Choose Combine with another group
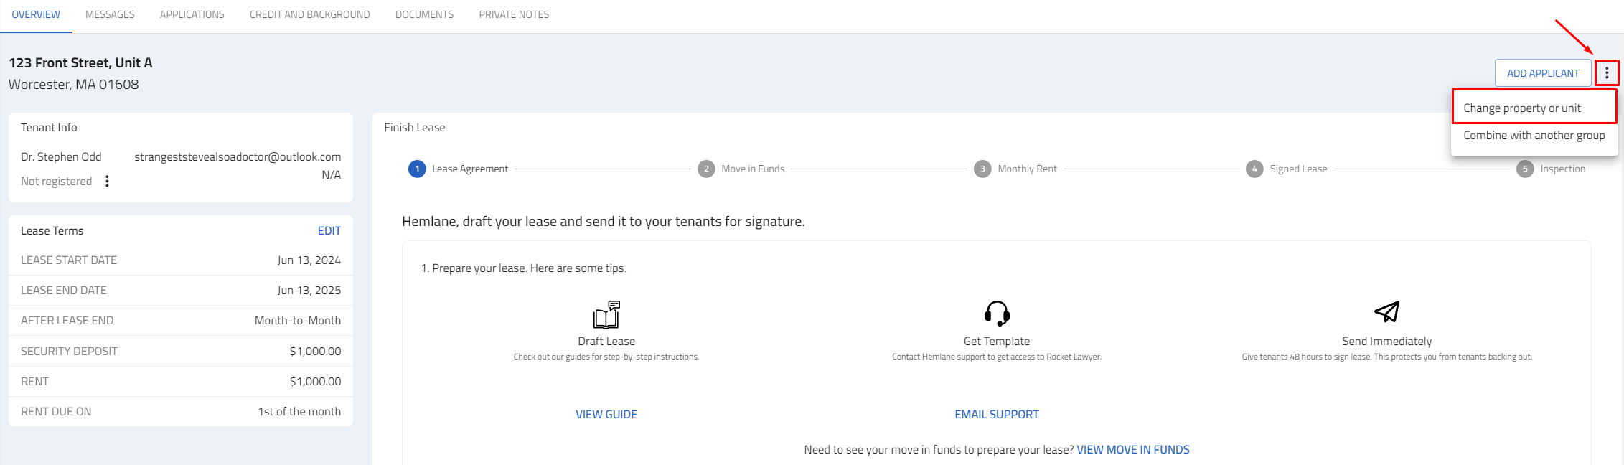 click(1534, 135)
